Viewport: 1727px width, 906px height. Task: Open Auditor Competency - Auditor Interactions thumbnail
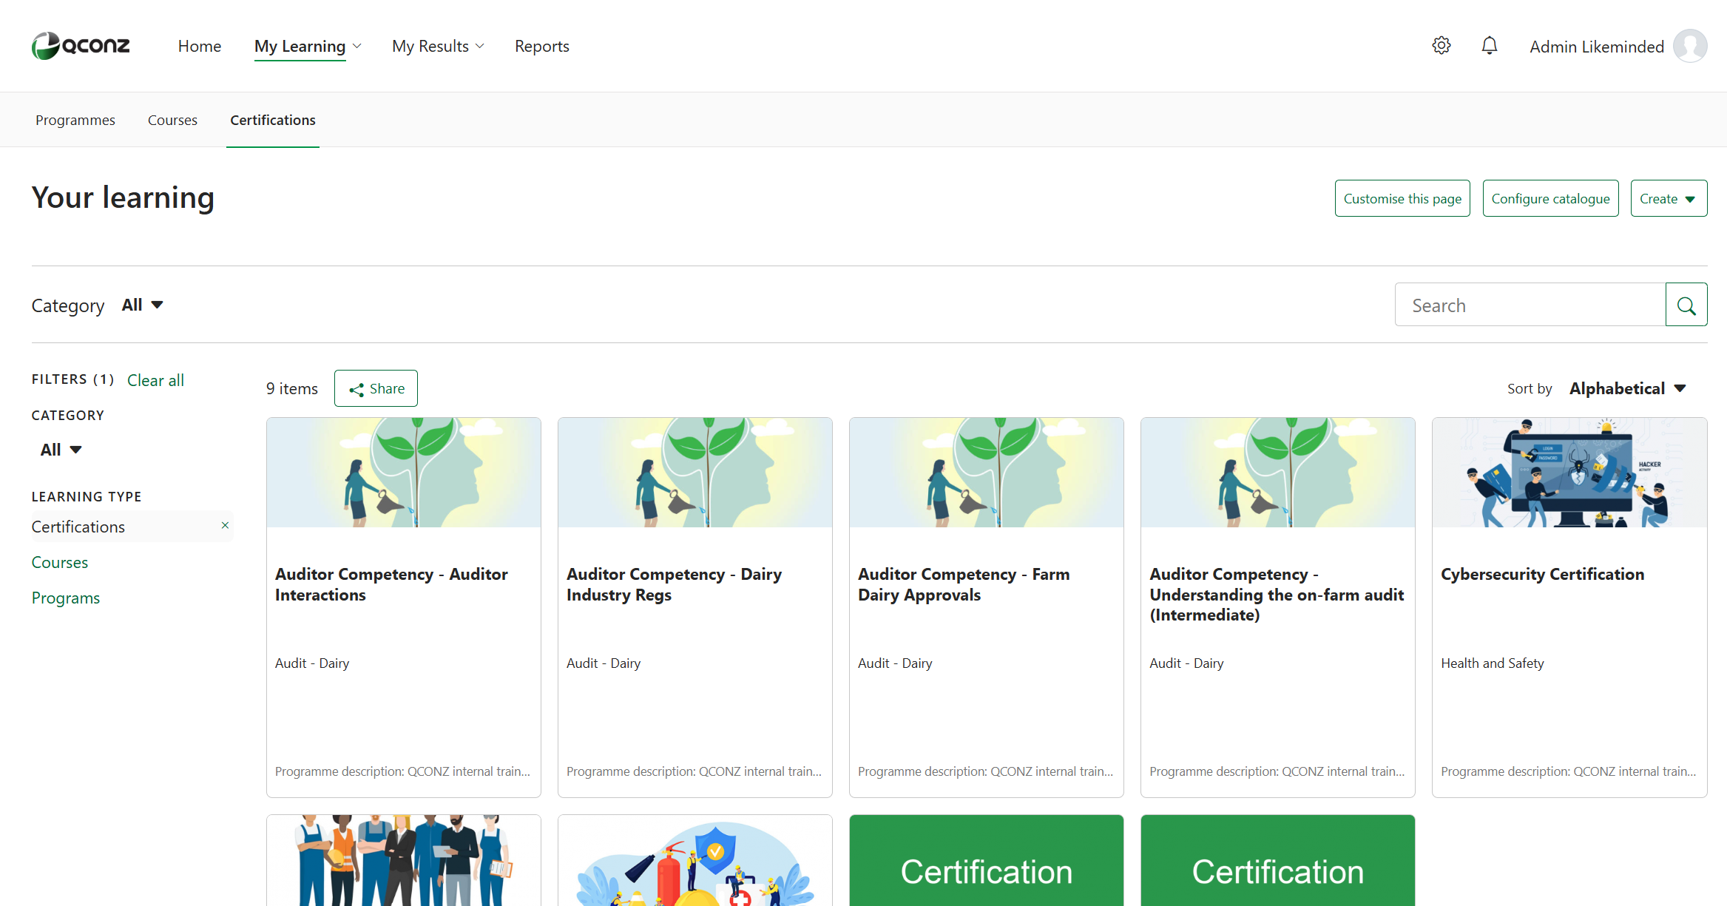404,473
